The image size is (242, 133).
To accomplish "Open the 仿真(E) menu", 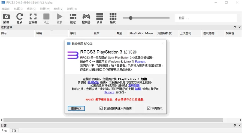I will 19,9.
